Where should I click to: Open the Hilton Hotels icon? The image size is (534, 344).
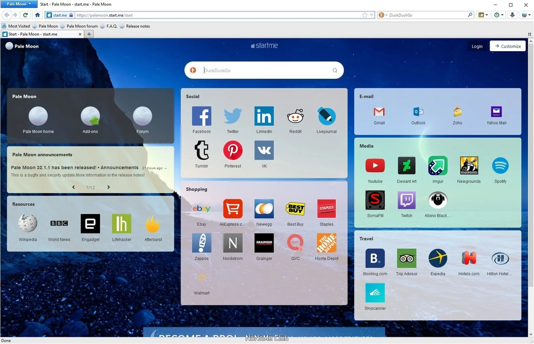[500, 258]
